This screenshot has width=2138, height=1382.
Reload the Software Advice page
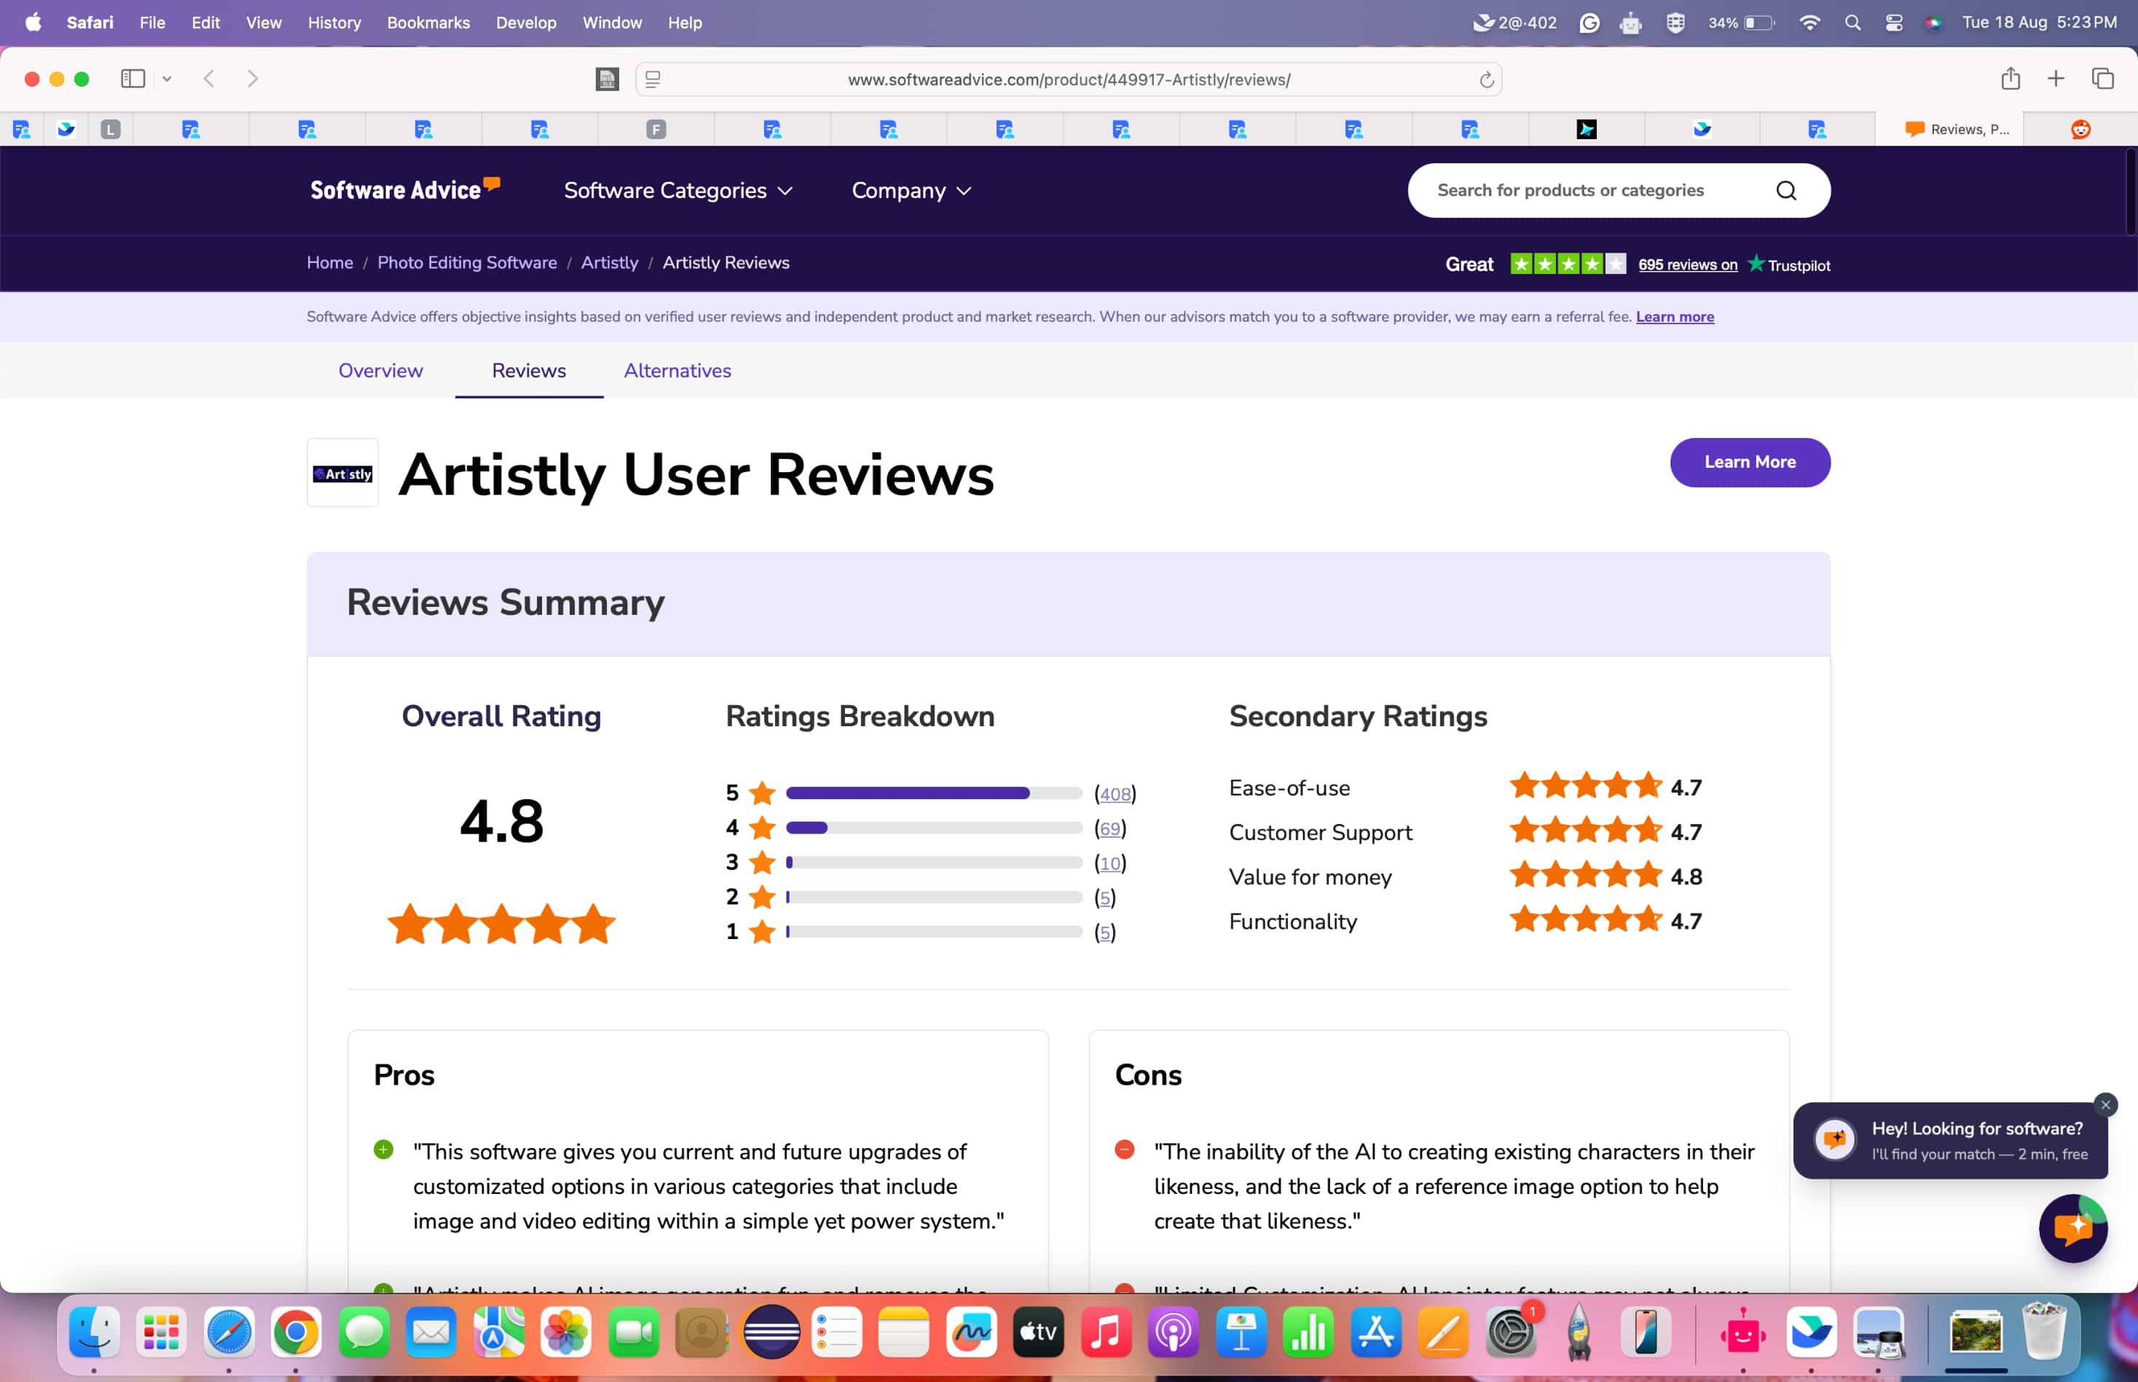(x=1486, y=80)
